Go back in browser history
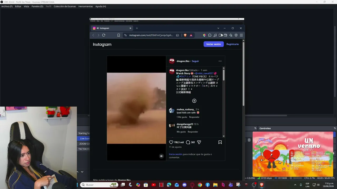Image resolution: width=337 pixels, height=189 pixels. 93,35
